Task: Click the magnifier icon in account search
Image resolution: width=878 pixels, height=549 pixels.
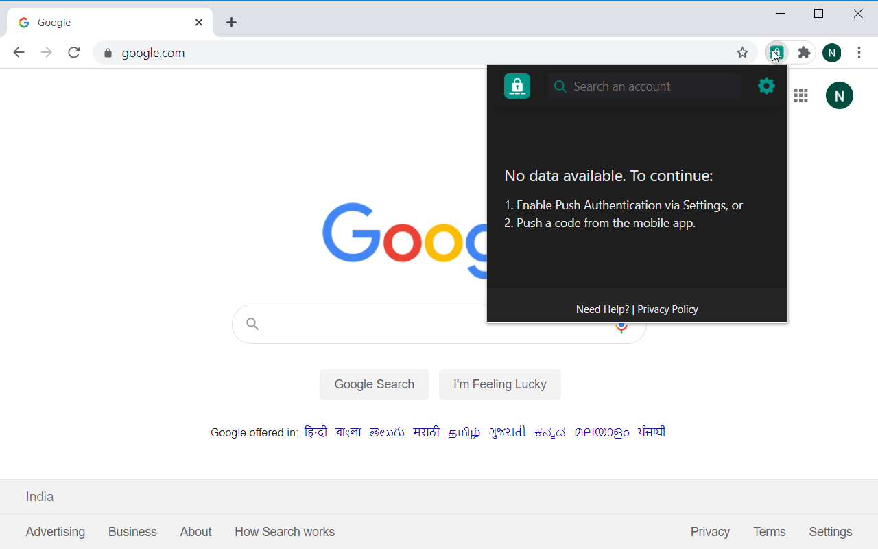Action: pos(560,86)
